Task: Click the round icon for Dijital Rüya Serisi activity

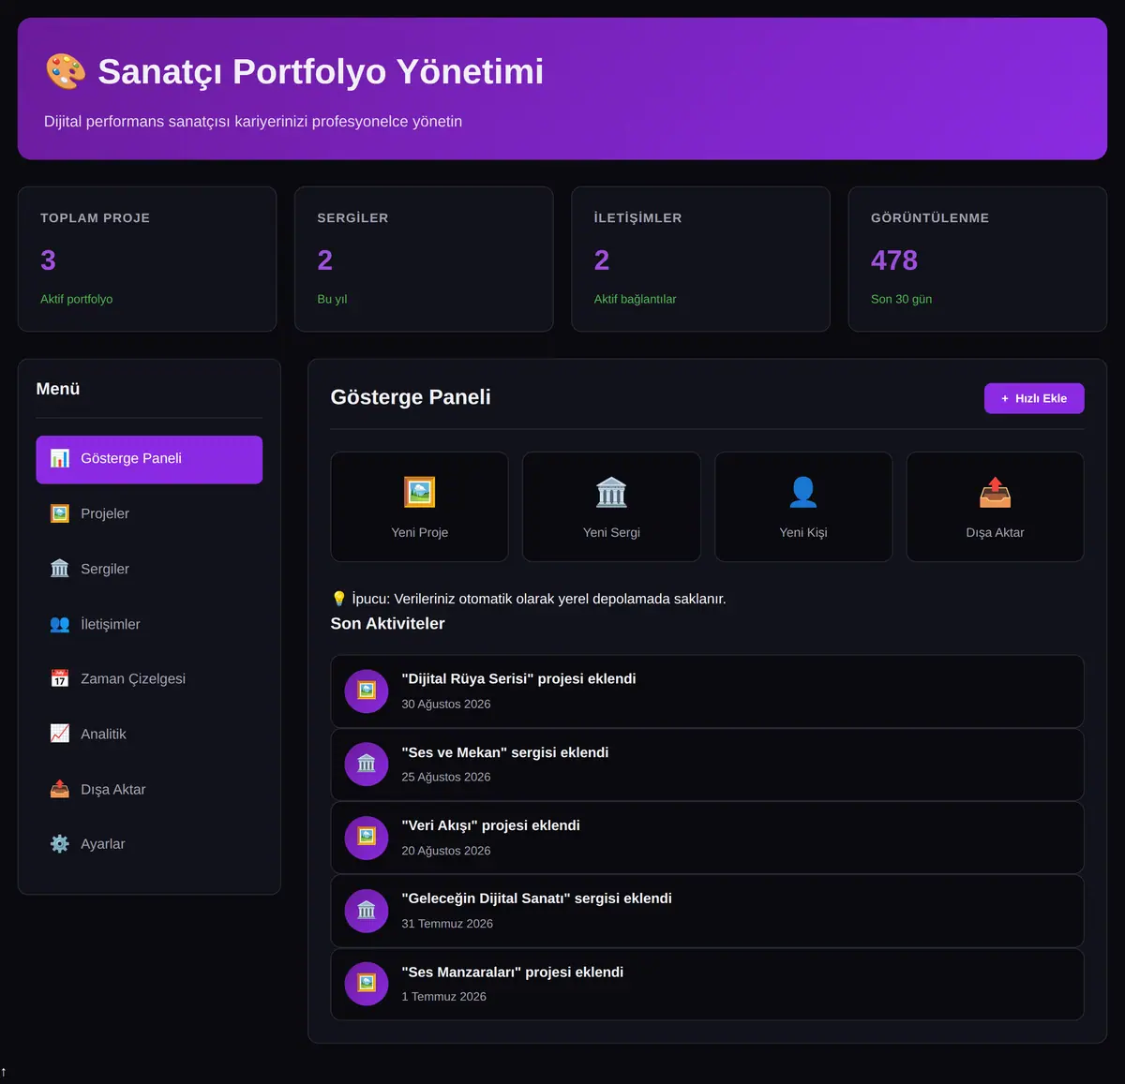Action: [367, 690]
